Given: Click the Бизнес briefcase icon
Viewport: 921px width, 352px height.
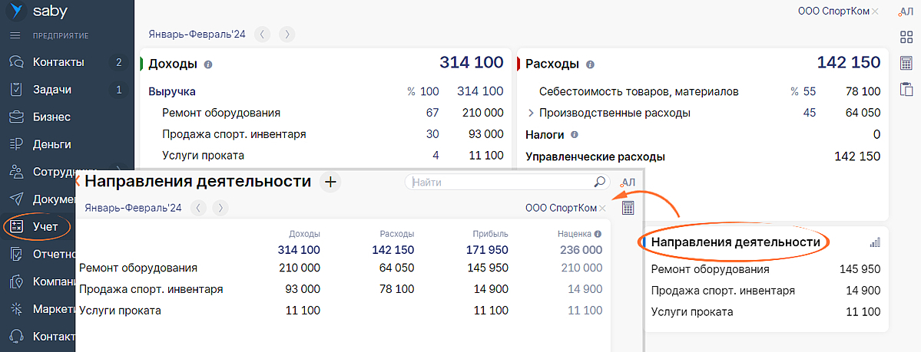Looking at the screenshot, I should tap(15, 117).
